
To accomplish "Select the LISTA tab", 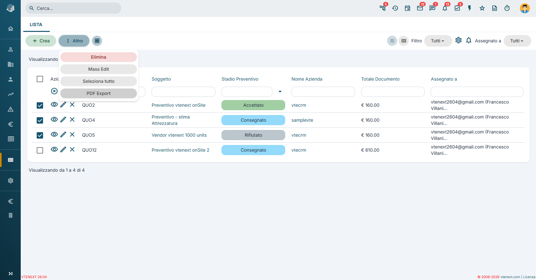I will click(36, 25).
